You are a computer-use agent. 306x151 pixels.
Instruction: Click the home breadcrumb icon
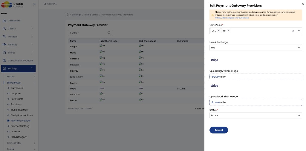pos(67,15)
